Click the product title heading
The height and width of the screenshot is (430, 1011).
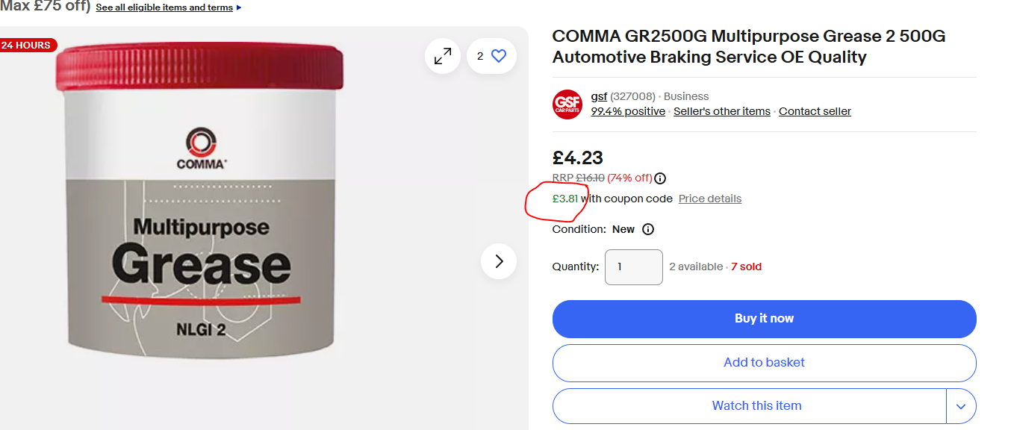point(749,46)
